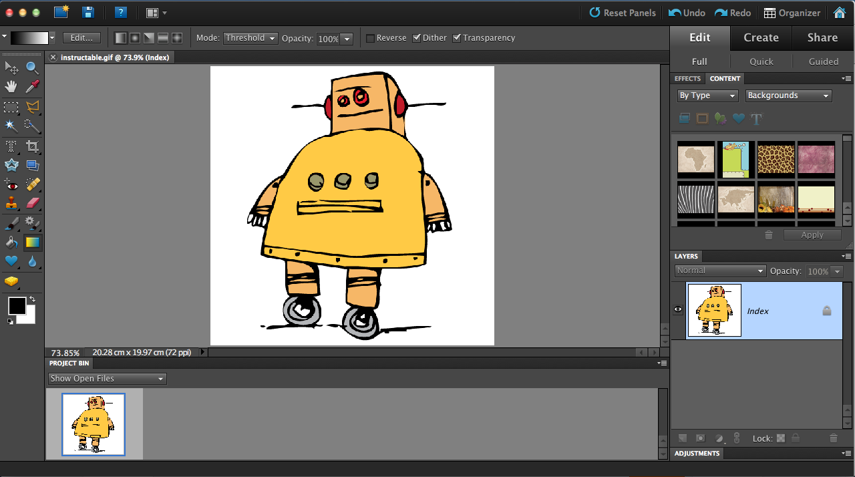Select the Smart Brush gear tool
The height and width of the screenshot is (477, 855).
32,223
